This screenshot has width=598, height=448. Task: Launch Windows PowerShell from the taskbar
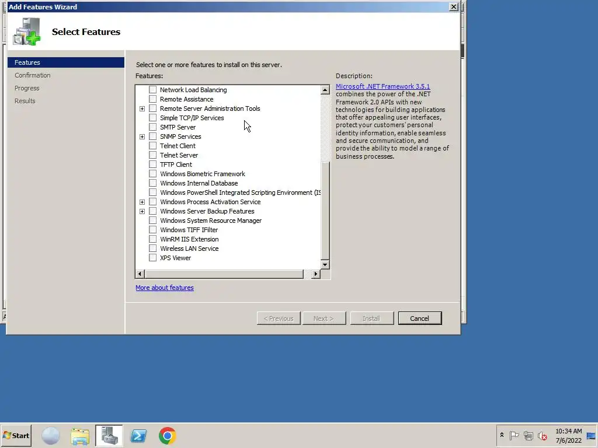[x=138, y=436]
